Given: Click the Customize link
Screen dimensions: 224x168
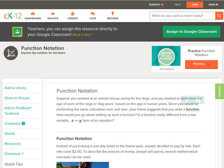Looking at the screenshot, I should 13,123.
